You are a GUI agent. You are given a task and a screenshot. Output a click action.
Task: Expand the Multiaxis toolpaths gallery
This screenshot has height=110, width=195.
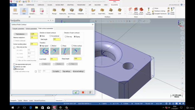click(125, 14)
